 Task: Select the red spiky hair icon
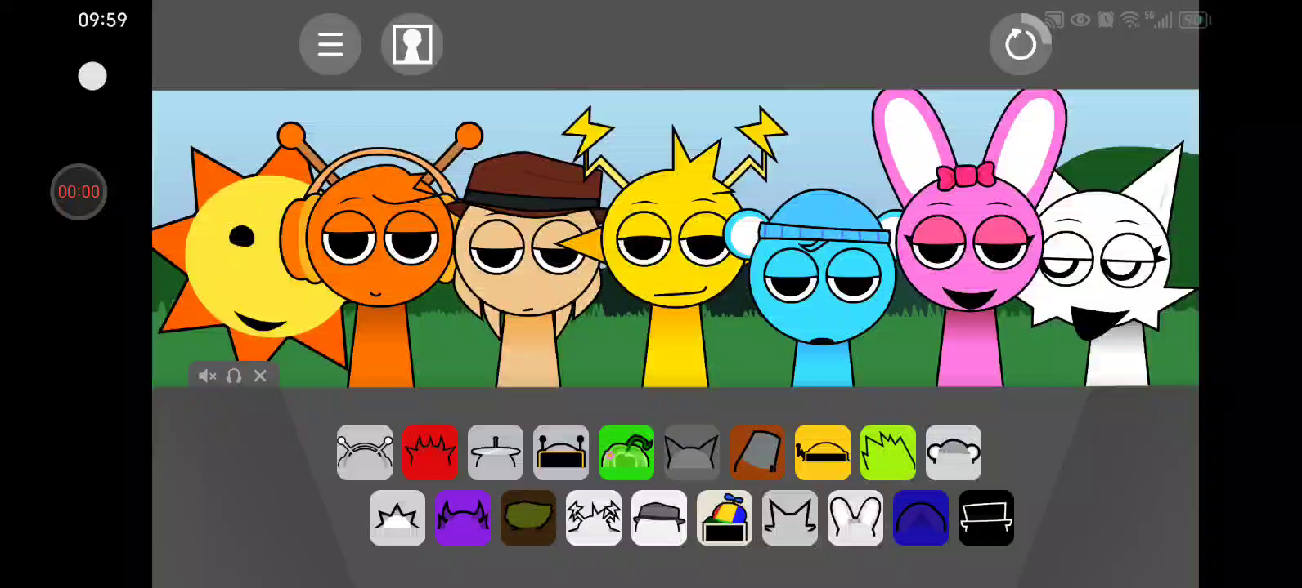click(430, 452)
